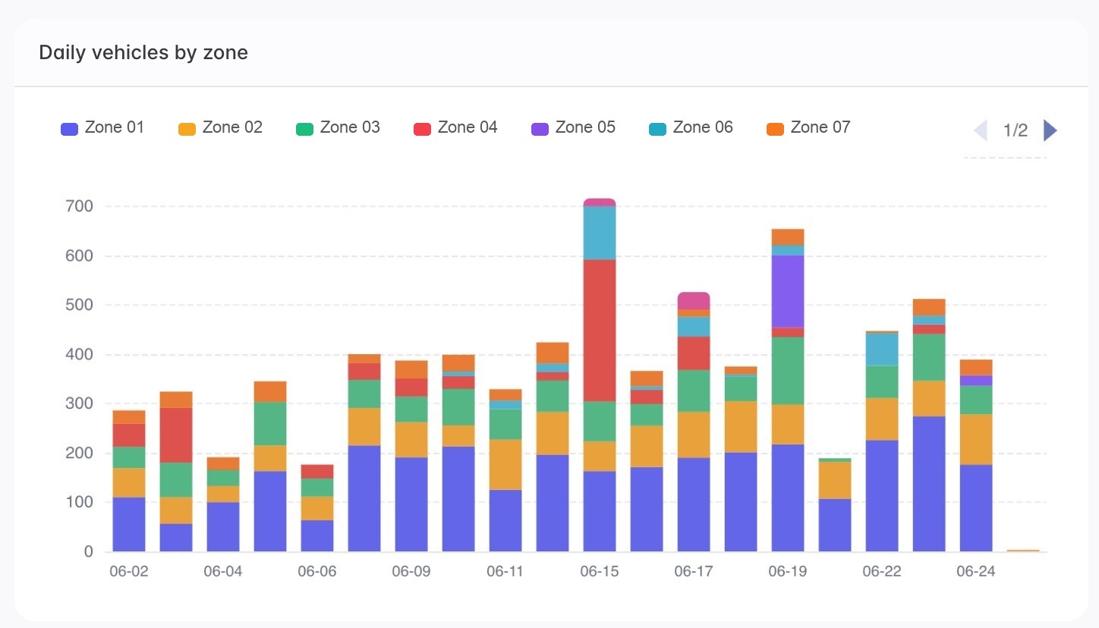Click the 200 y-axis value label

(80, 453)
